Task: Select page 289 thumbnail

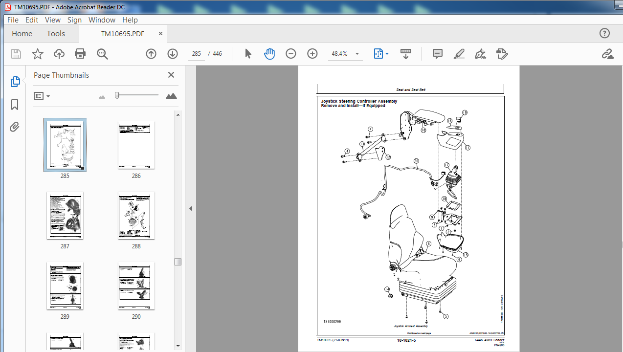Action: click(x=65, y=286)
